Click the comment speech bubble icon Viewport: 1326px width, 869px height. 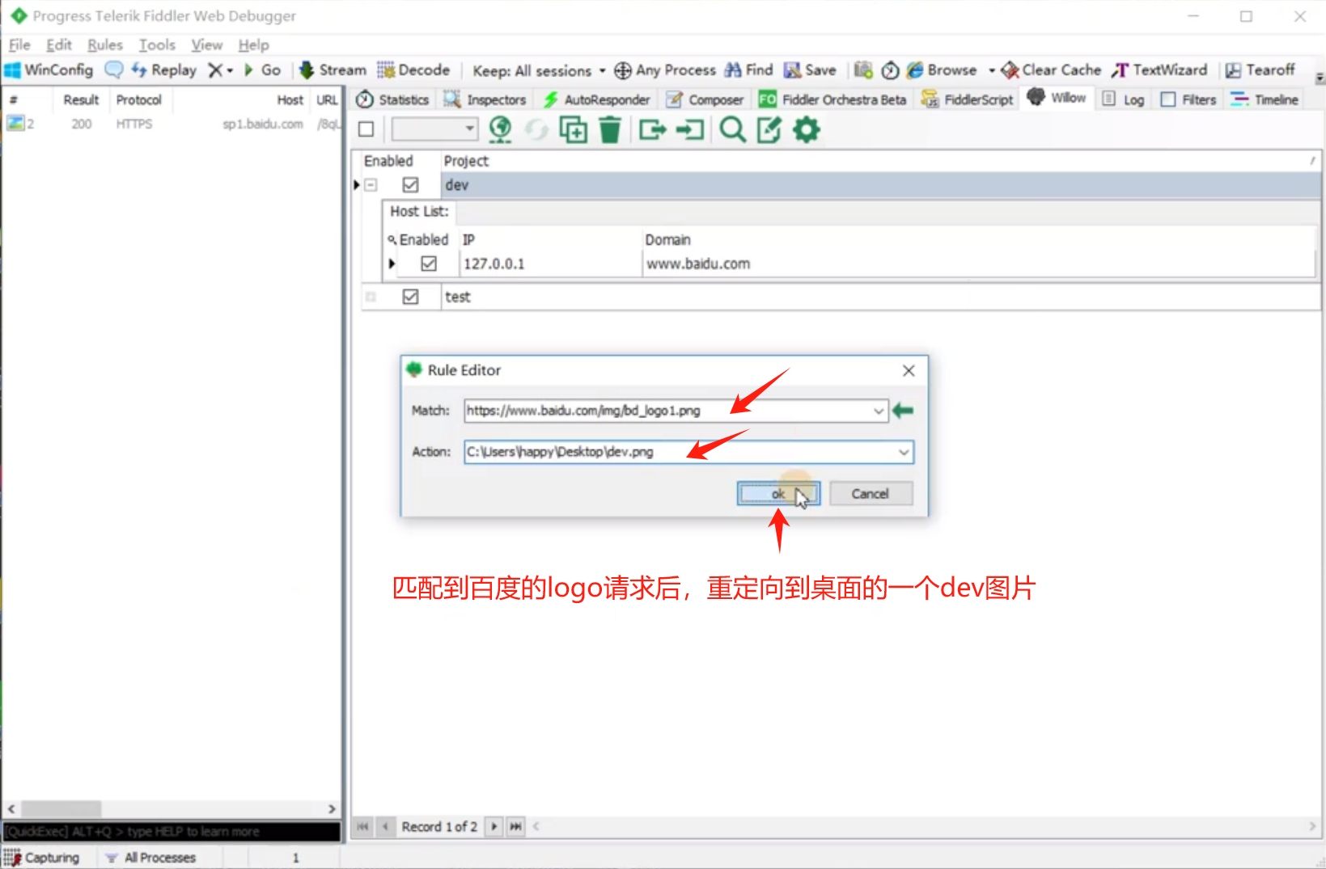click(114, 70)
